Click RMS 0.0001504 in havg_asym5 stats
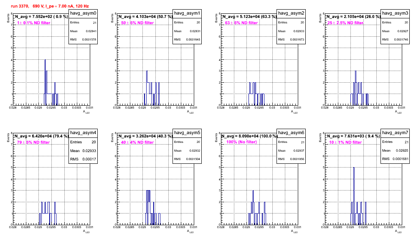The image size is (416, 239). pyautogui.click(x=187, y=159)
